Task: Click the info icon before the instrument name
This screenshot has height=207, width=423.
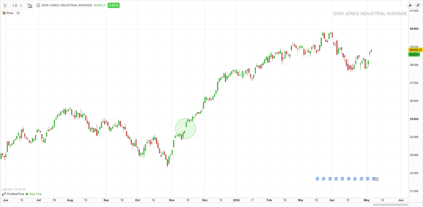Action: [x=38, y=5]
